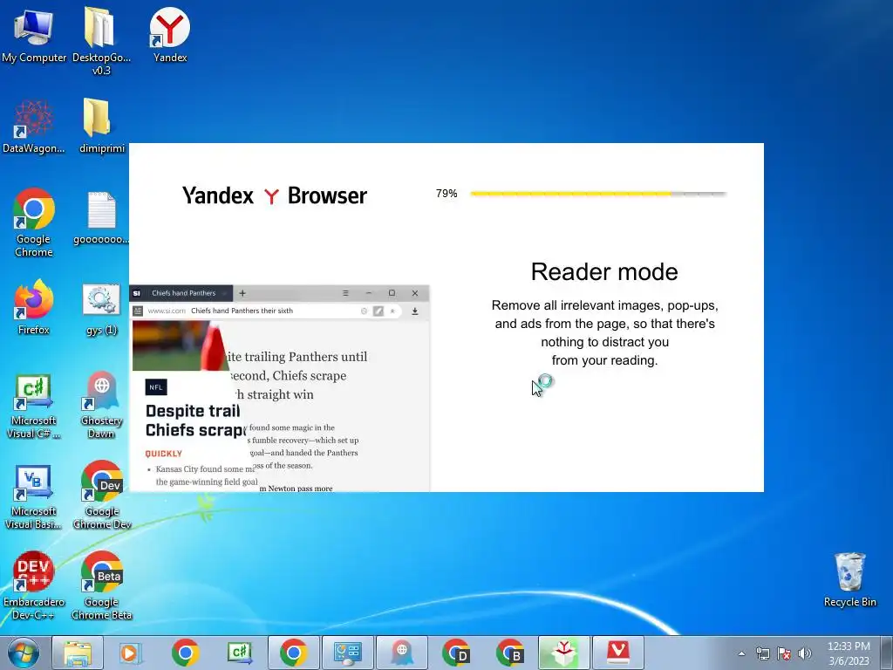The width and height of the screenshot is (893, 670).
Task: Open Windows Explorer from the taskbar
Action: coord(78,653)
